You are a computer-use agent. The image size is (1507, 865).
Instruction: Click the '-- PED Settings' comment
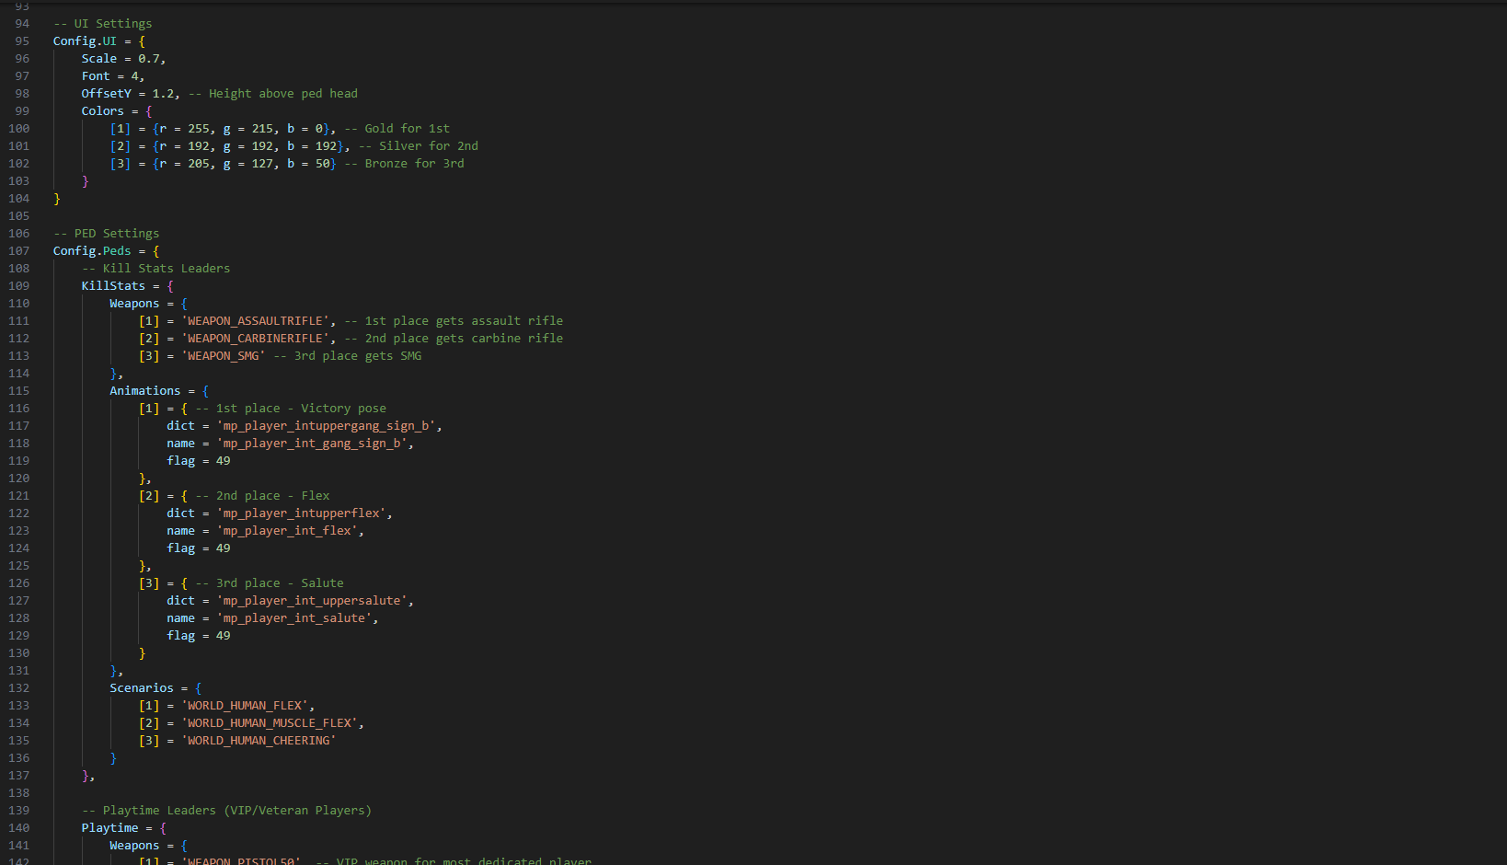[x=106, y=234]
